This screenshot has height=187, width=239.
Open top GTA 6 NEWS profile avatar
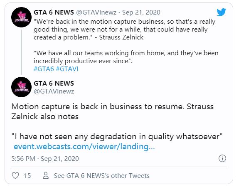21,17
